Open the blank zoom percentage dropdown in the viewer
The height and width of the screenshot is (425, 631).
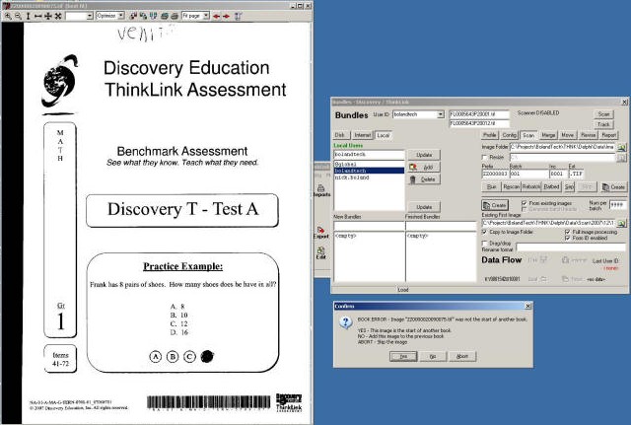click(x=90, y=16)
